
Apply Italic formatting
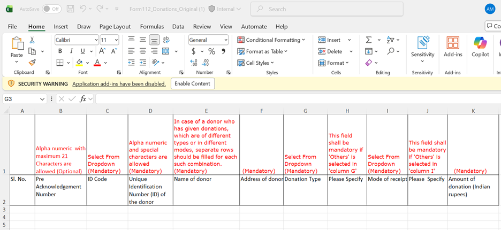point(71,51)
